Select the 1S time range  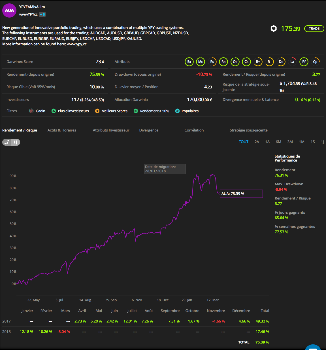pyautogui.click(x=313, y=142)
